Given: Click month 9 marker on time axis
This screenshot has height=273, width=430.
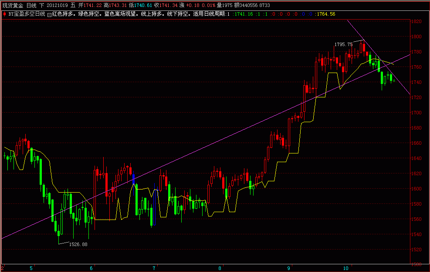Looking at the screenshot, I should (x=289, y=268).
